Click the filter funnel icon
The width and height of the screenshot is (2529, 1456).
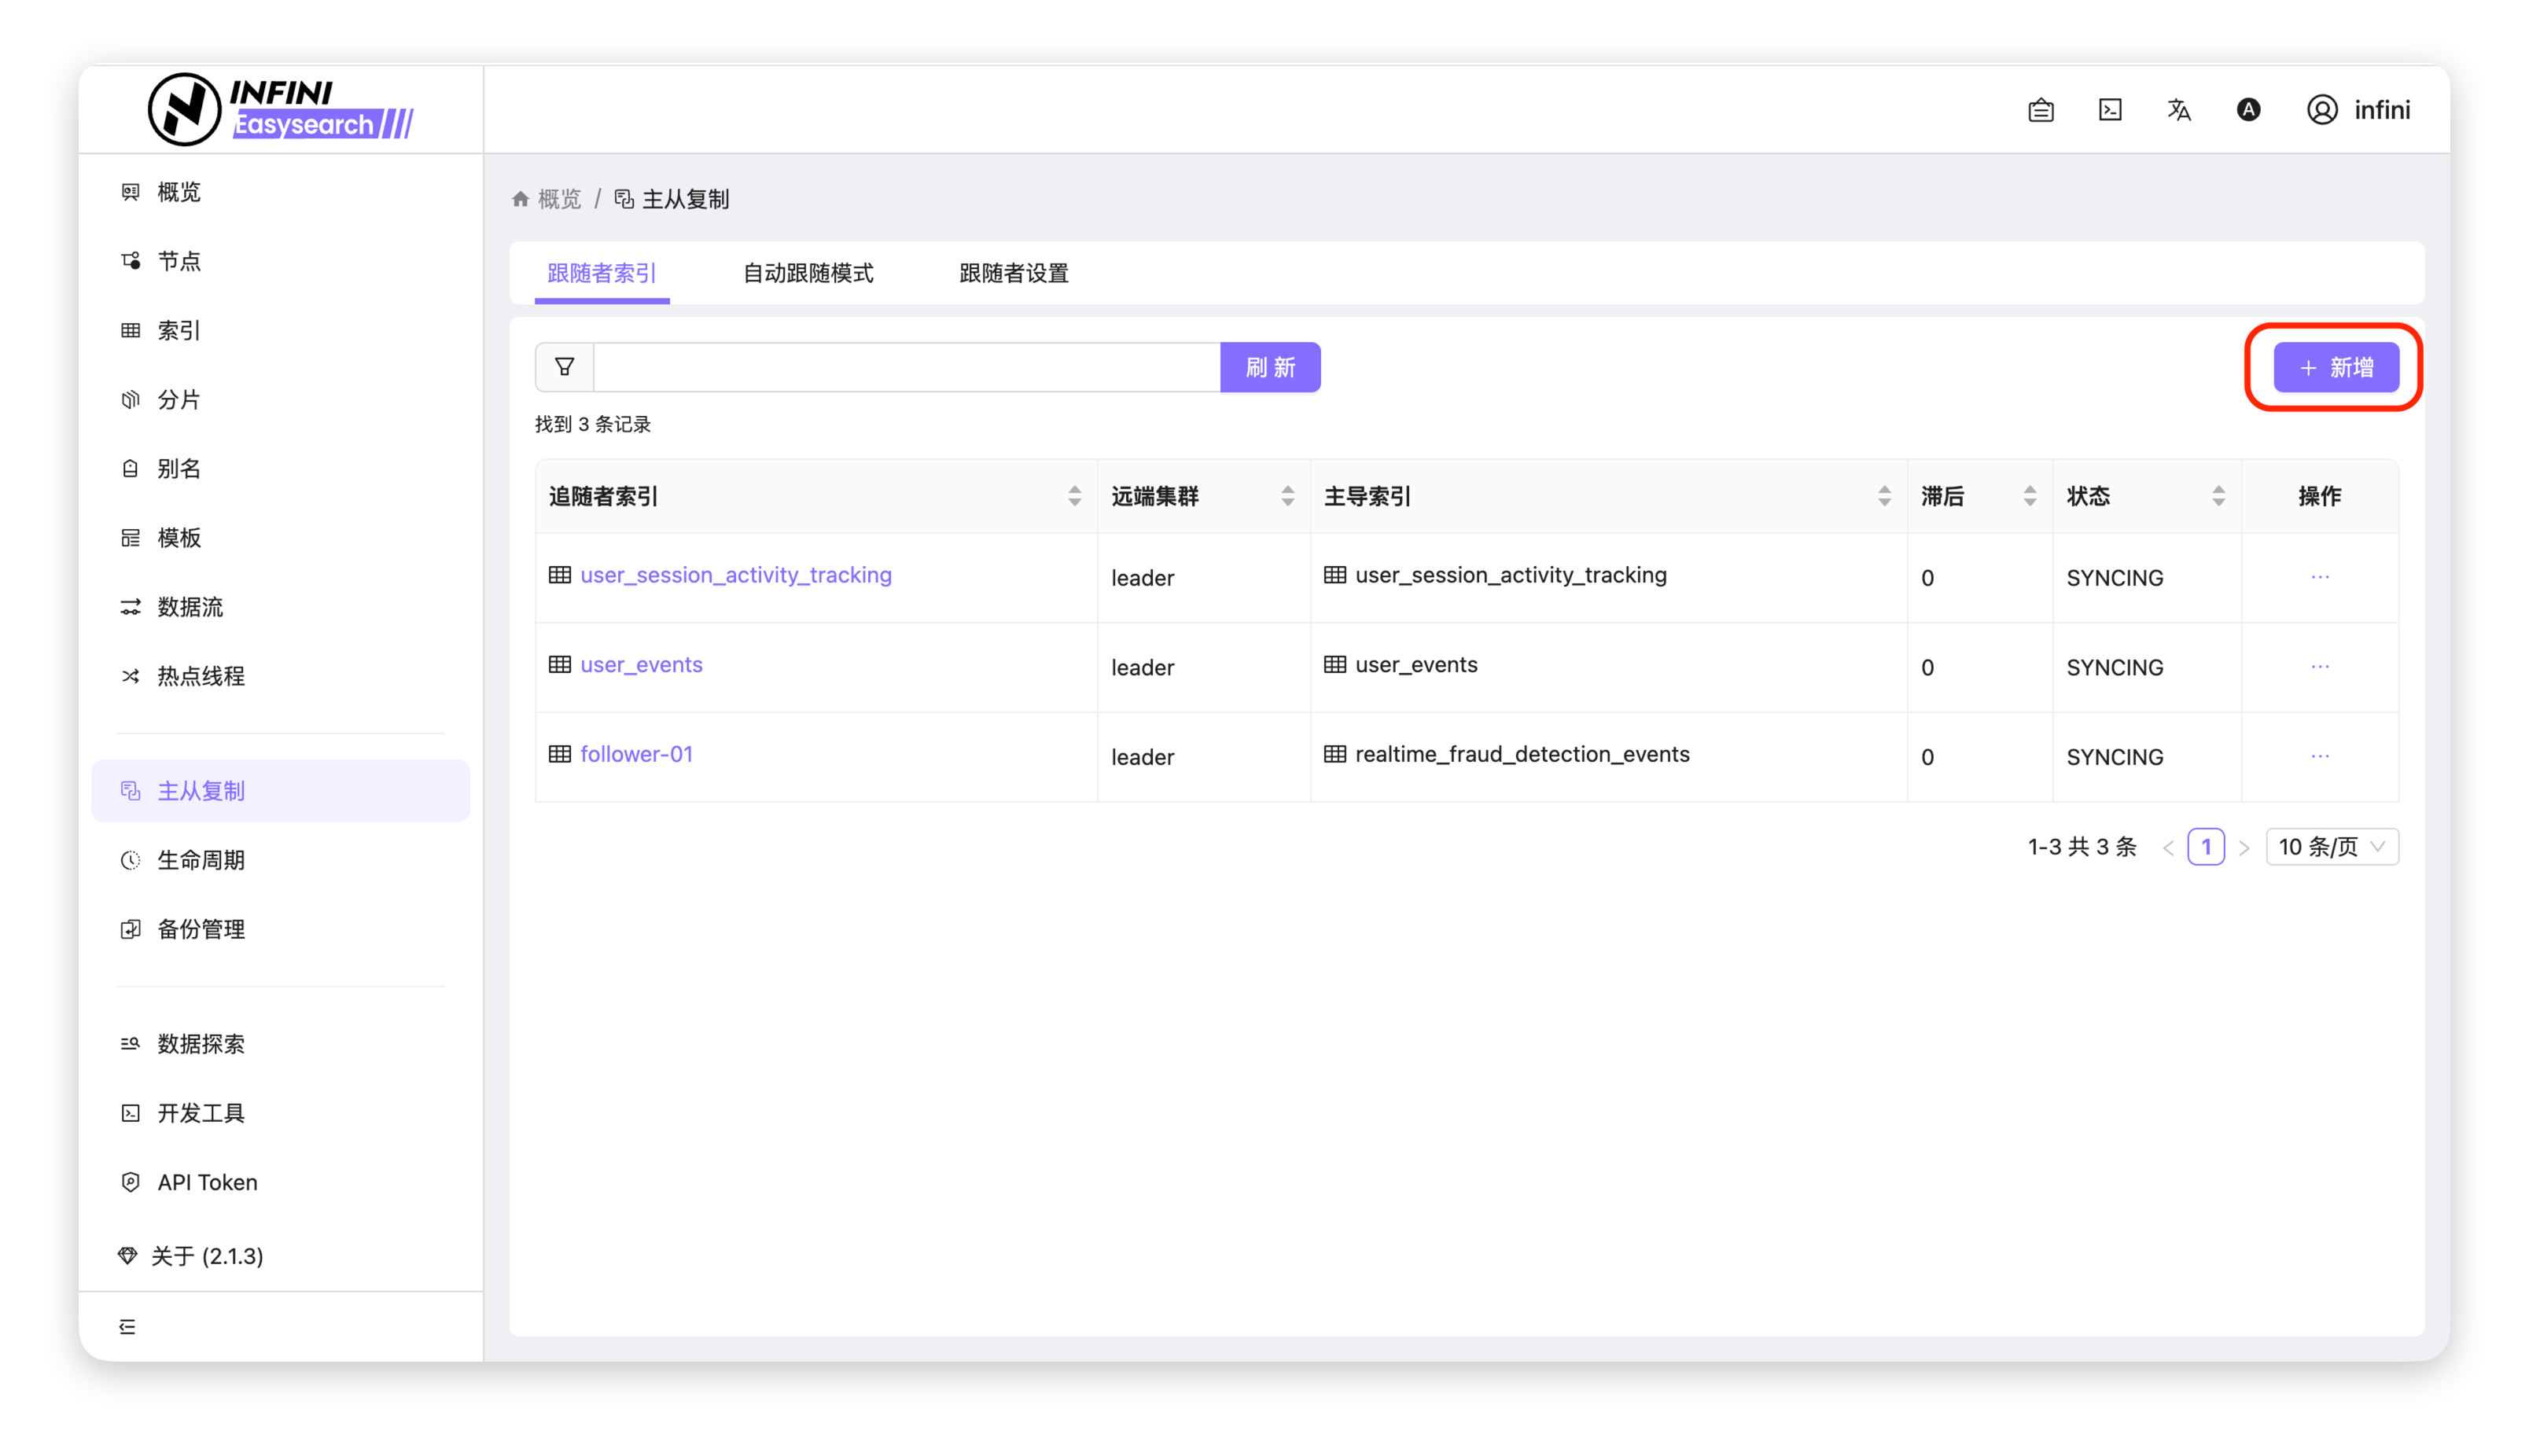coord(564,367)
